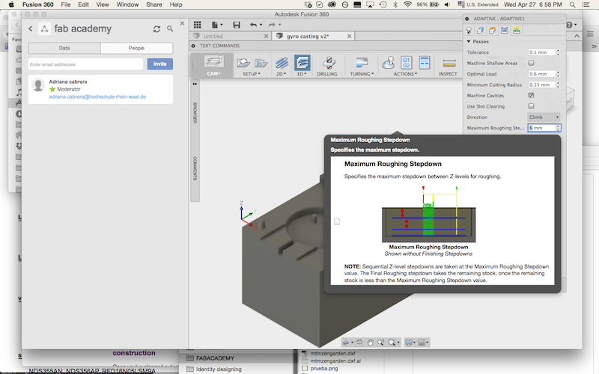Screen dimensions: 599x374
Task: Close the data panel with X
Action: 182,23
